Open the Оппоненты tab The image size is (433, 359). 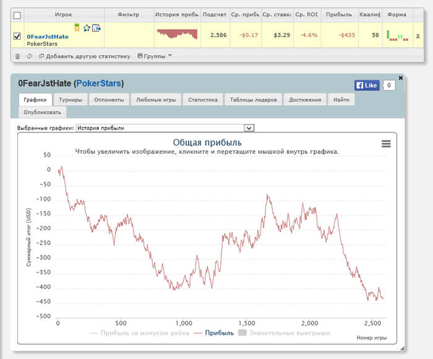pyautogui.click(x=109, y=100)
